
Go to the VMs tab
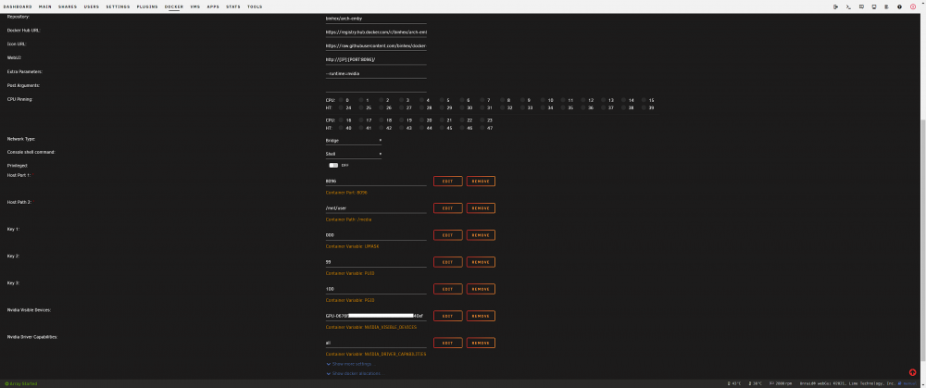point(194,6)
